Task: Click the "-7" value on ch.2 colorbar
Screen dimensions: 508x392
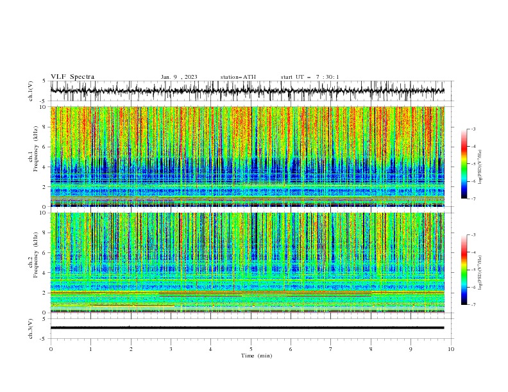Action: click(473, 304)
